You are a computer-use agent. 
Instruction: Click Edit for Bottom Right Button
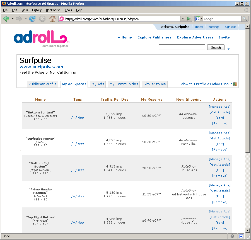click(220, 170)
